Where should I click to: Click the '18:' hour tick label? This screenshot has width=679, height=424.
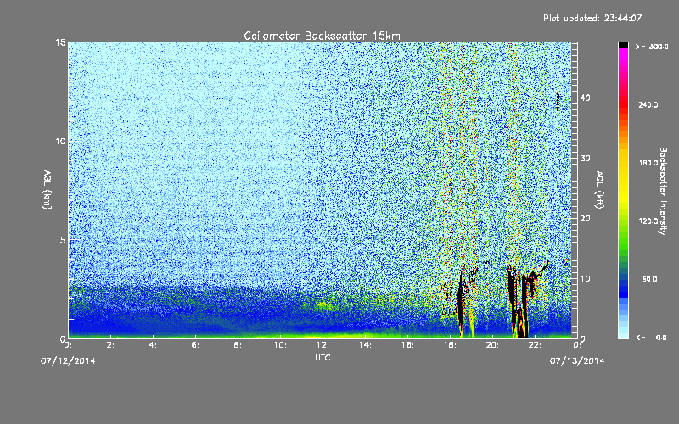pos(450,345)
